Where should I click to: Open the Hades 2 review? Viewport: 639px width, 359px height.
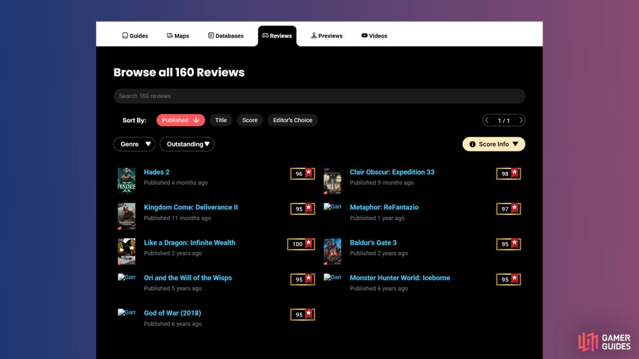pos(157,172)
